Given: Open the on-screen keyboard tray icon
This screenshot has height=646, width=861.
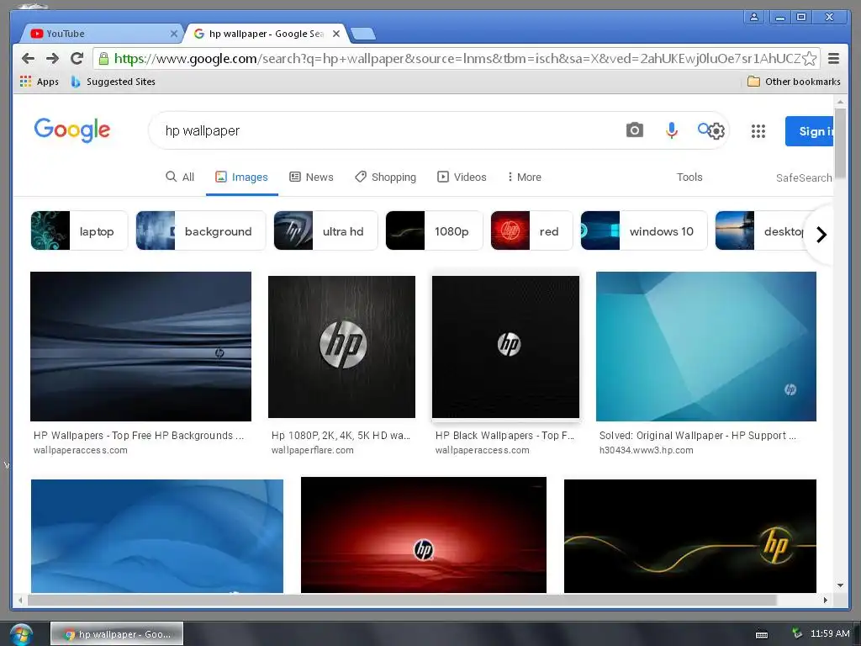Looking at the screenshot, I should coord(762,634).
